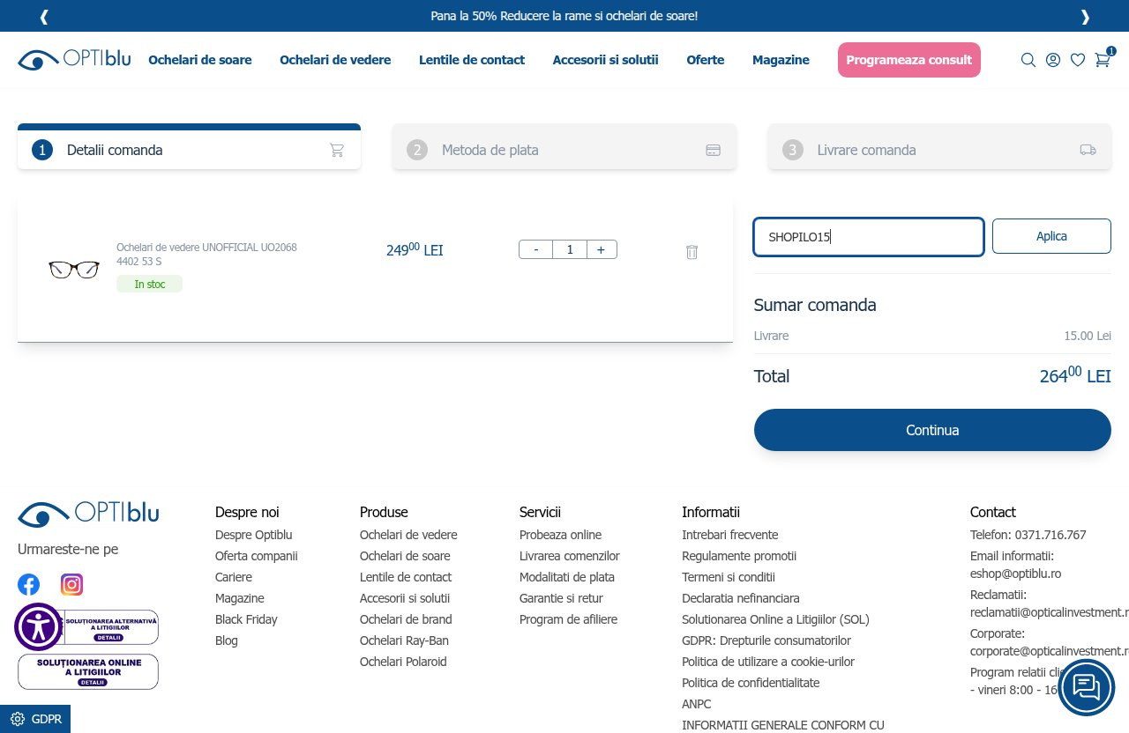Open Accesorii si solutii menu
This screenshot has height=733, width=1129.
coord(606,60)
